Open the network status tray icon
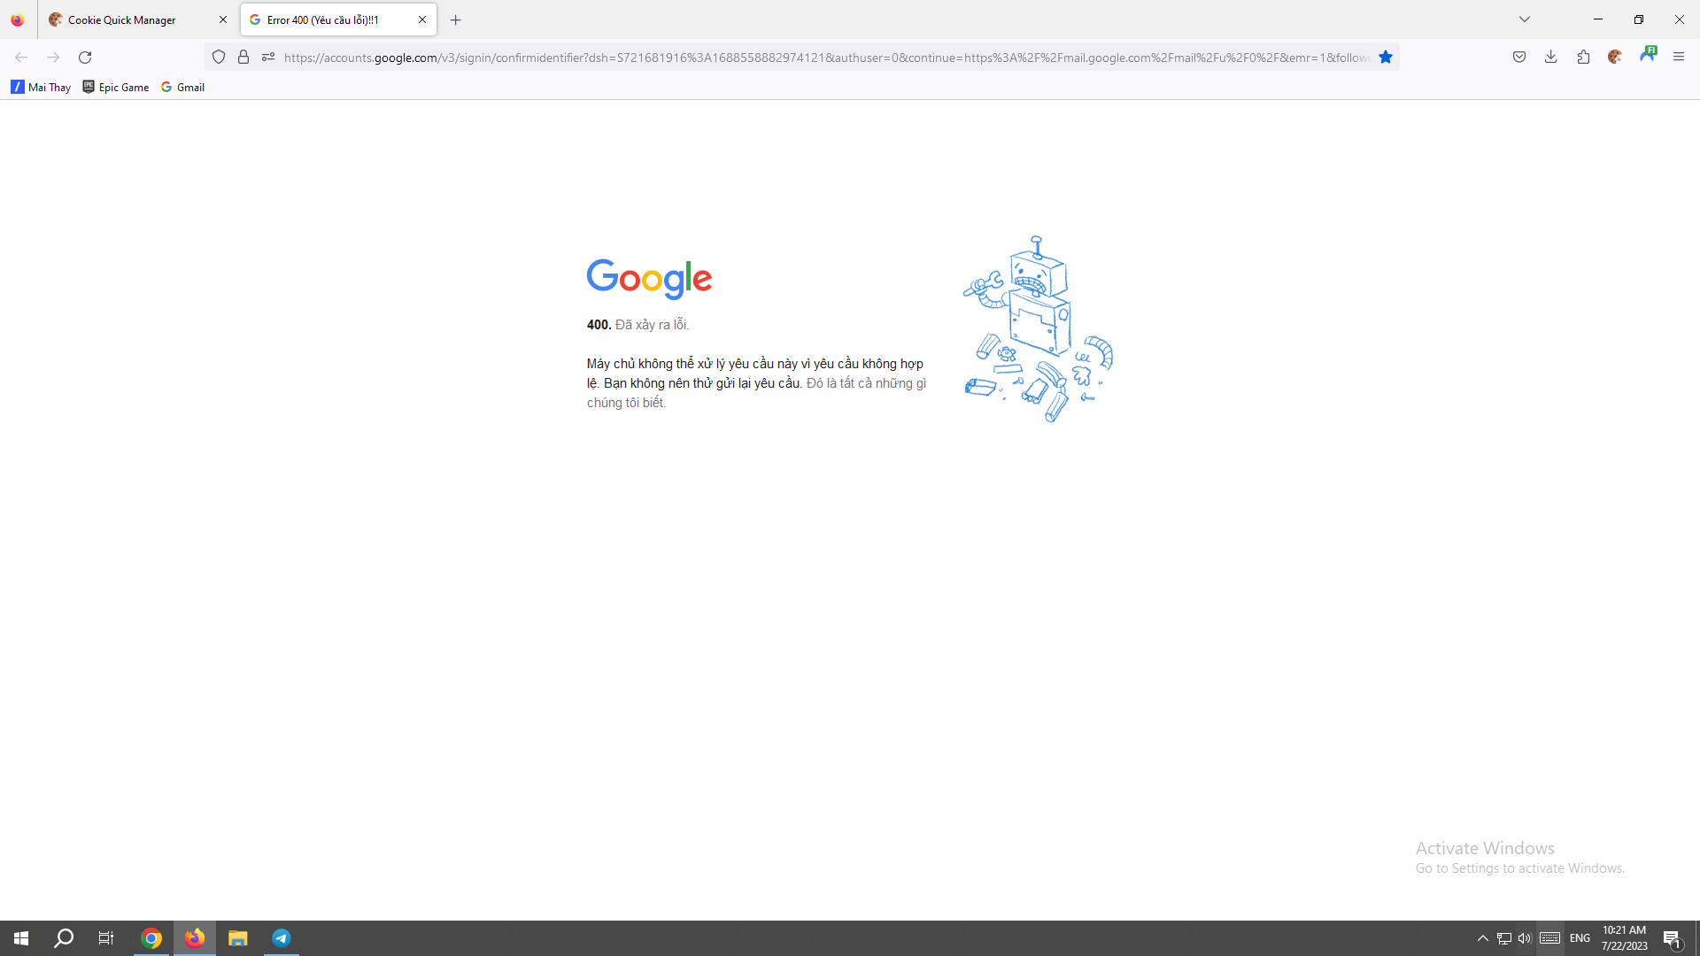 point(1504,938)
